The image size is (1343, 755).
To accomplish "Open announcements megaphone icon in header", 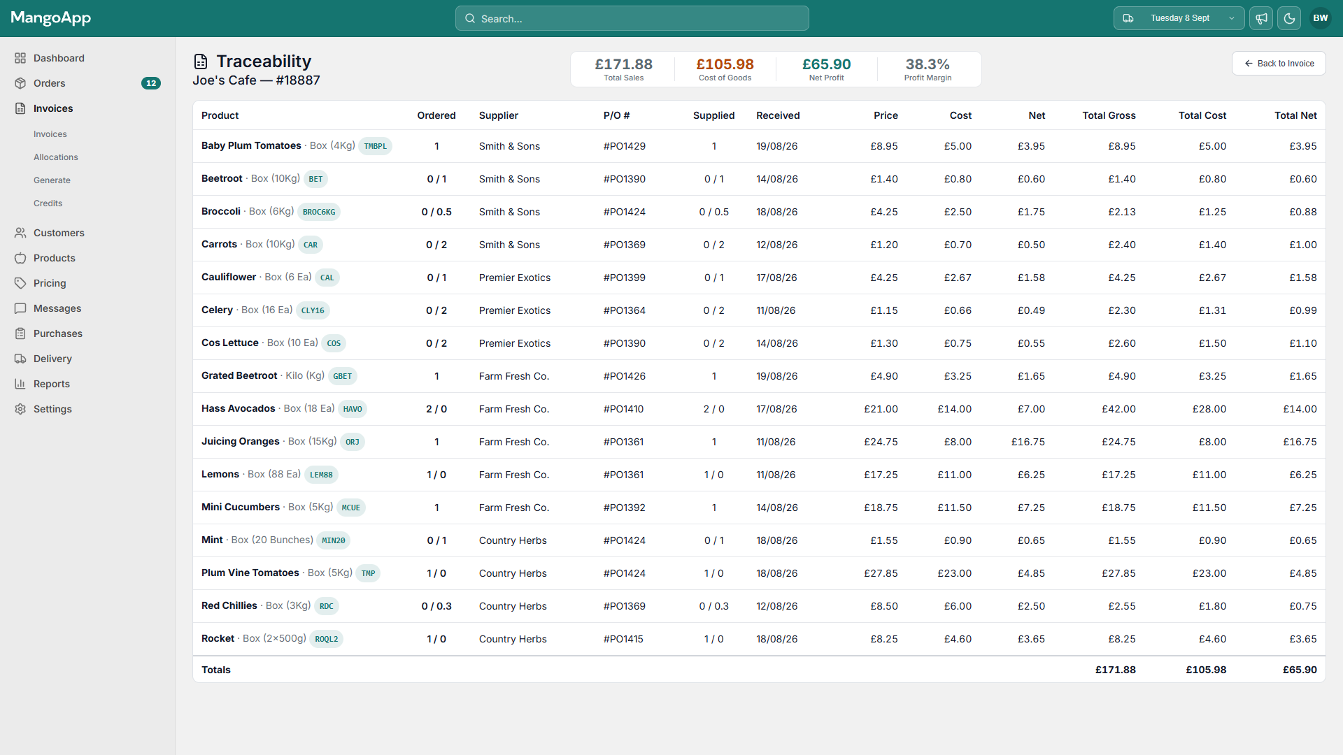I will click(1261, 18).
